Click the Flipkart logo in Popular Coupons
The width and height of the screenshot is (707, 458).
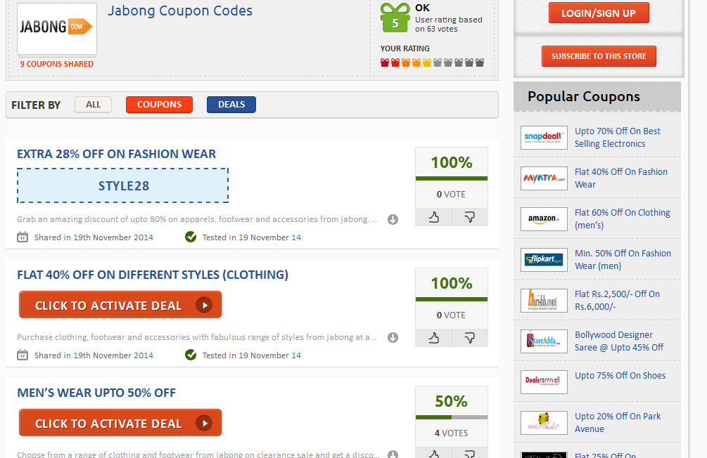pos(544,259)
